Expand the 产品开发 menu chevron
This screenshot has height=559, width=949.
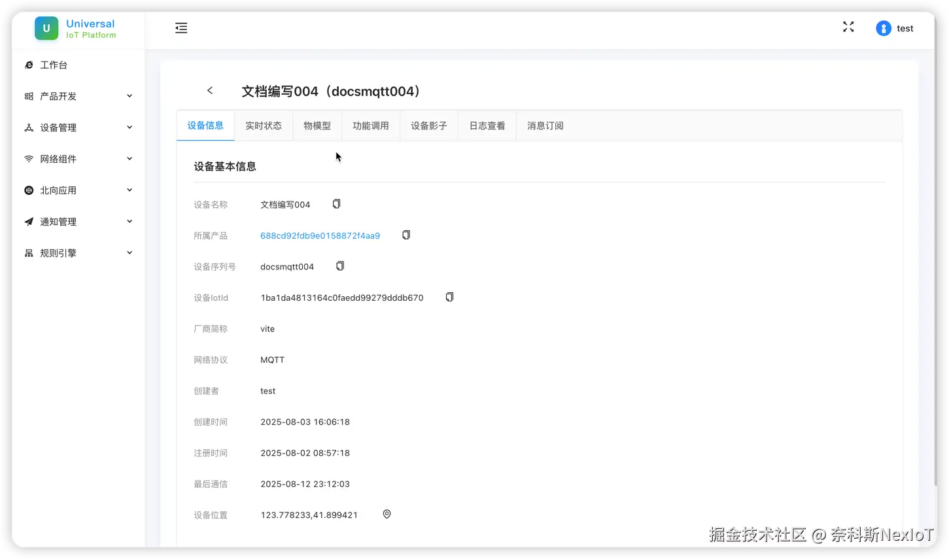tap(129, 95)
